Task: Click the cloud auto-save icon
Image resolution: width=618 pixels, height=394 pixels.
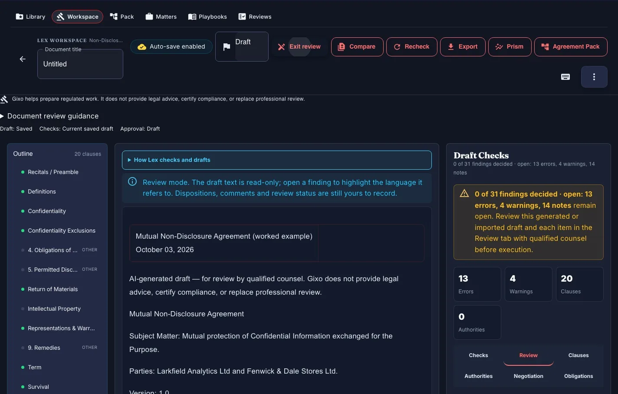Action: pos(142,47)
